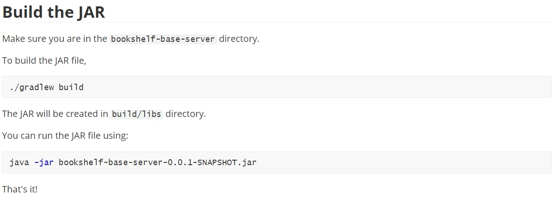Click "directory." after the bookshelf-base-server code
This screenshot has height=202, width=554.
coord(239,39)
